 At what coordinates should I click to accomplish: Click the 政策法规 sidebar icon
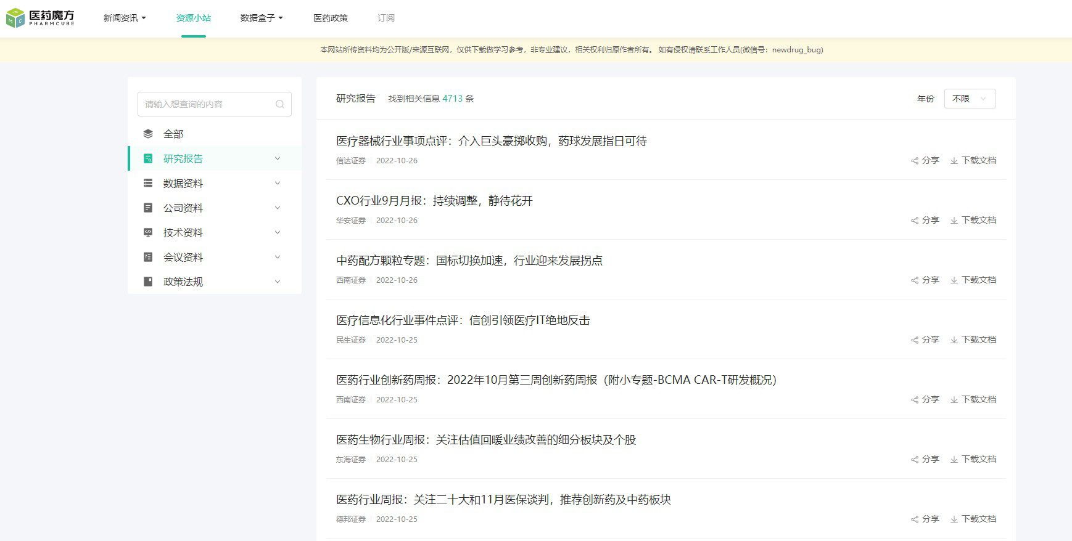pyautogui.click(x=148, y=282)
